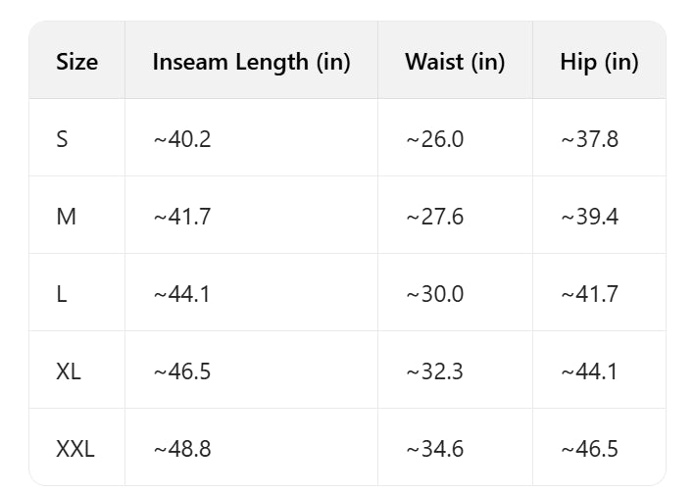Select the Hip (in) column header
Screen dimensions: 694x494
599,62
